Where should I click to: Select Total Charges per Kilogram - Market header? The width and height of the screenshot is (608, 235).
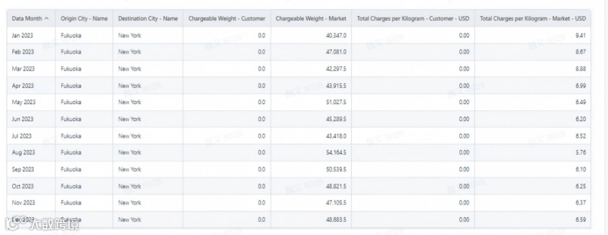click(x=533, y=19)
